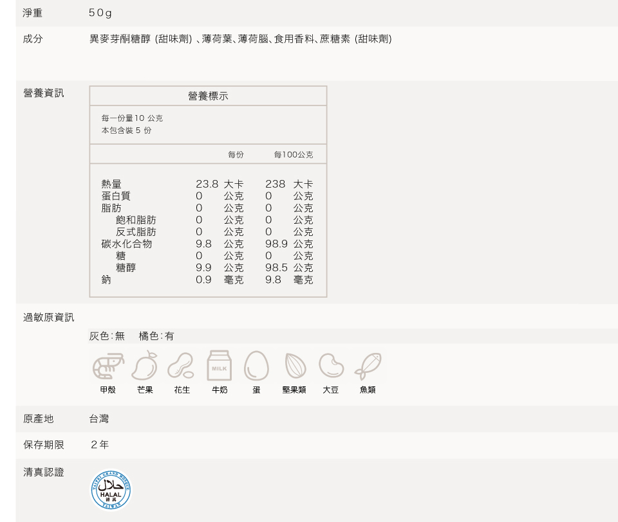618x522 pixels.
Task: Click the Halal certification logo
Action: 111,490
